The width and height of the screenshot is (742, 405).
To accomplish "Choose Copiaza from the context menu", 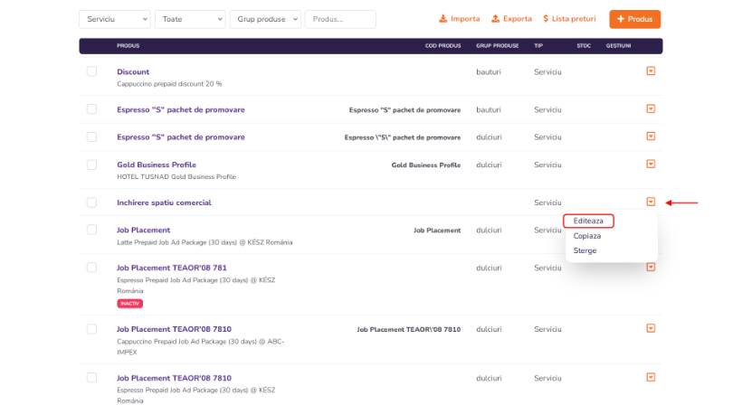I will 586,235.
